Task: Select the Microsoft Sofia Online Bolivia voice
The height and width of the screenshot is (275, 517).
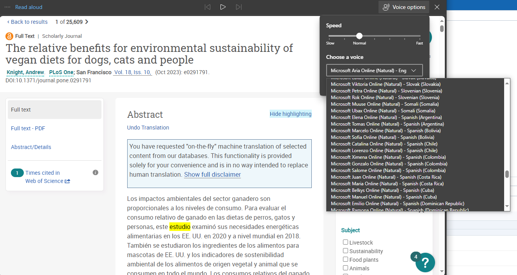Action: click(x=375, y=137)
